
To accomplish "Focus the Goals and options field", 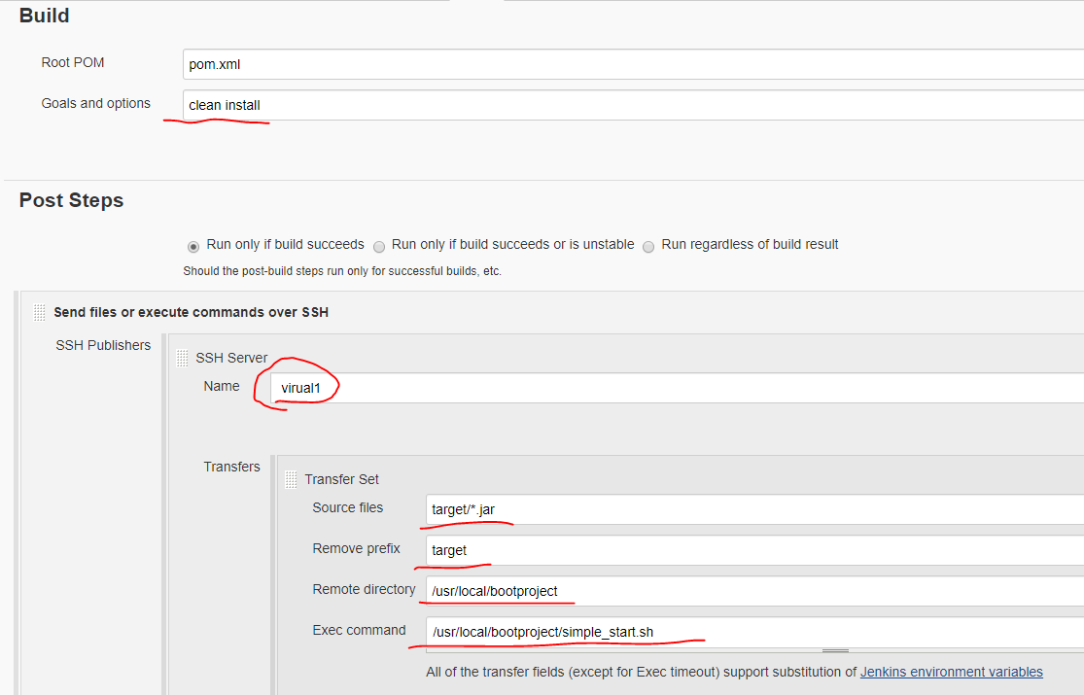I will 632,105.
